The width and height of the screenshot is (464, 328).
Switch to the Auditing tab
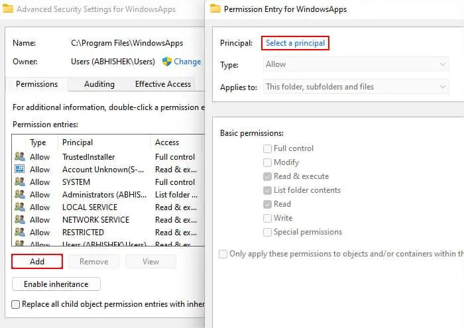point(99,84)
